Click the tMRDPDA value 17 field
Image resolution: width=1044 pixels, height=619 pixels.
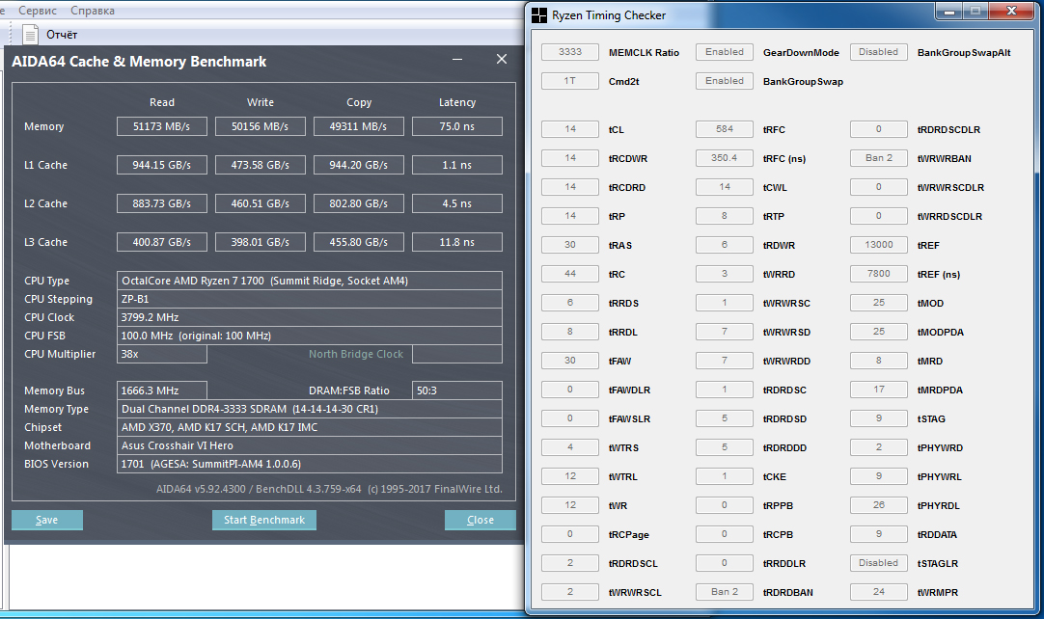click(x=879, y=390)
